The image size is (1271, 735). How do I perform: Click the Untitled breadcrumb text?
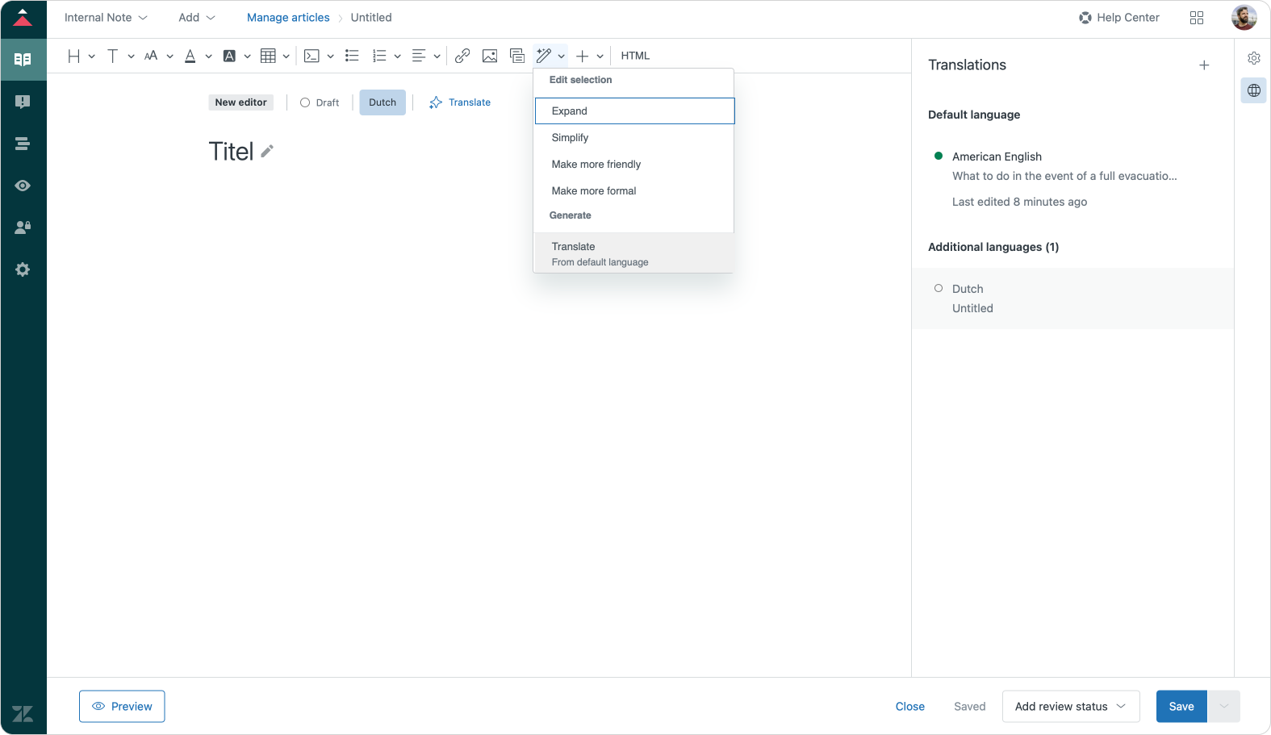point(371,18)
